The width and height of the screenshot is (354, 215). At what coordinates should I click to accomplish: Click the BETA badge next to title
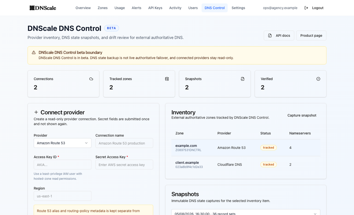coord(111,28)
